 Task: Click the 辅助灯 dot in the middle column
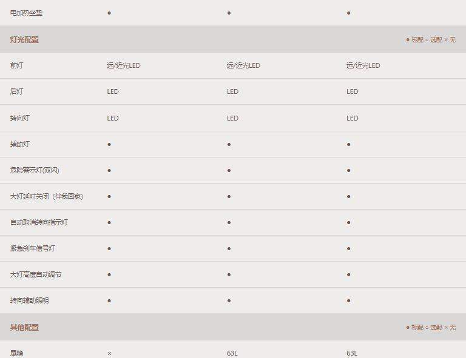pos(229,145)
